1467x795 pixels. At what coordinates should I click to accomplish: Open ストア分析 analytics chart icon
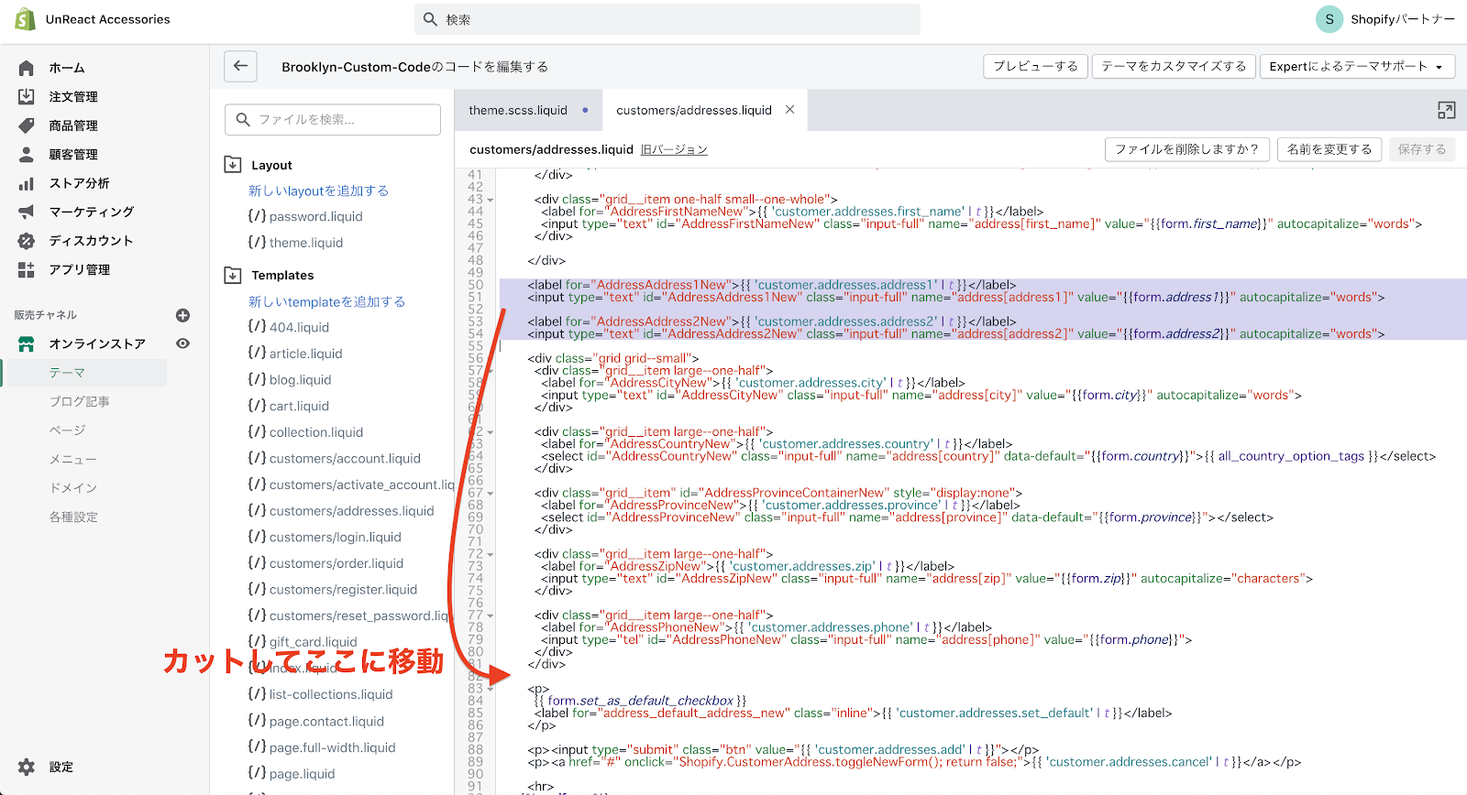pos(27,183)
